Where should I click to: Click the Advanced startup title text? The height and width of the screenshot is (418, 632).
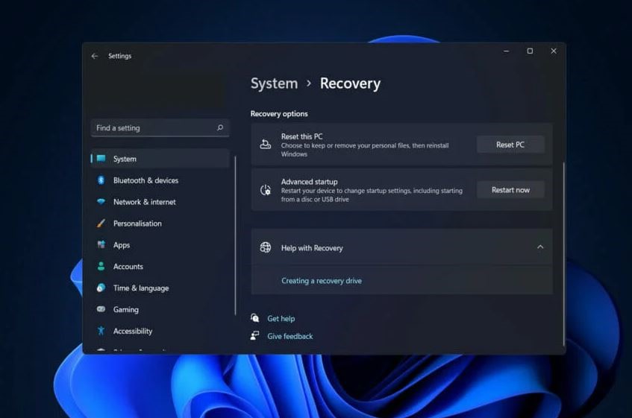point(309,182)
